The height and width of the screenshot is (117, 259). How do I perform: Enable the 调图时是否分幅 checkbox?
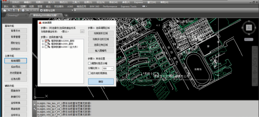point(89,63)
